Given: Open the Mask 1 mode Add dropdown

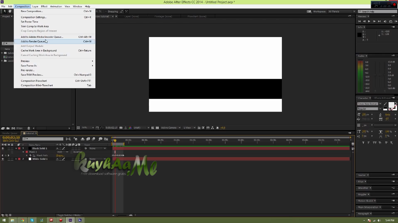Looking at the screenshot, I should point(62,152).
